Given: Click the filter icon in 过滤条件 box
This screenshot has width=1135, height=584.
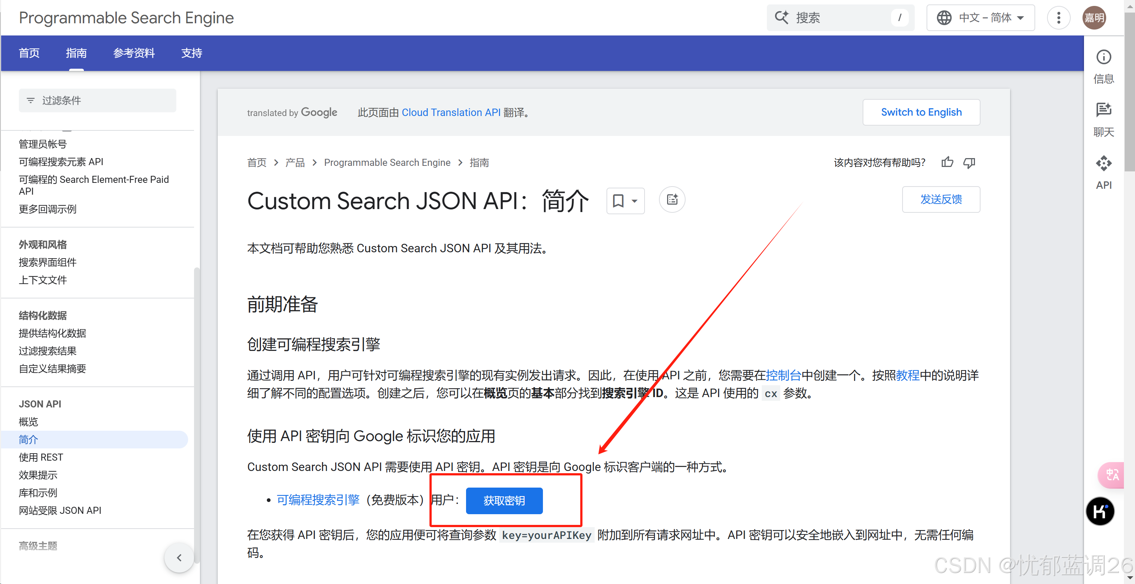Looking at the screenshot, I should 30,100.
